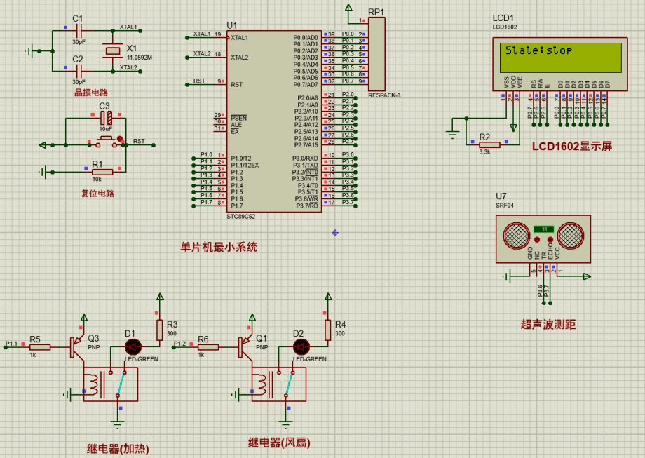Click the D1 green LED
The height and width of the screenshot is (458, 645).
click(133, 346)
